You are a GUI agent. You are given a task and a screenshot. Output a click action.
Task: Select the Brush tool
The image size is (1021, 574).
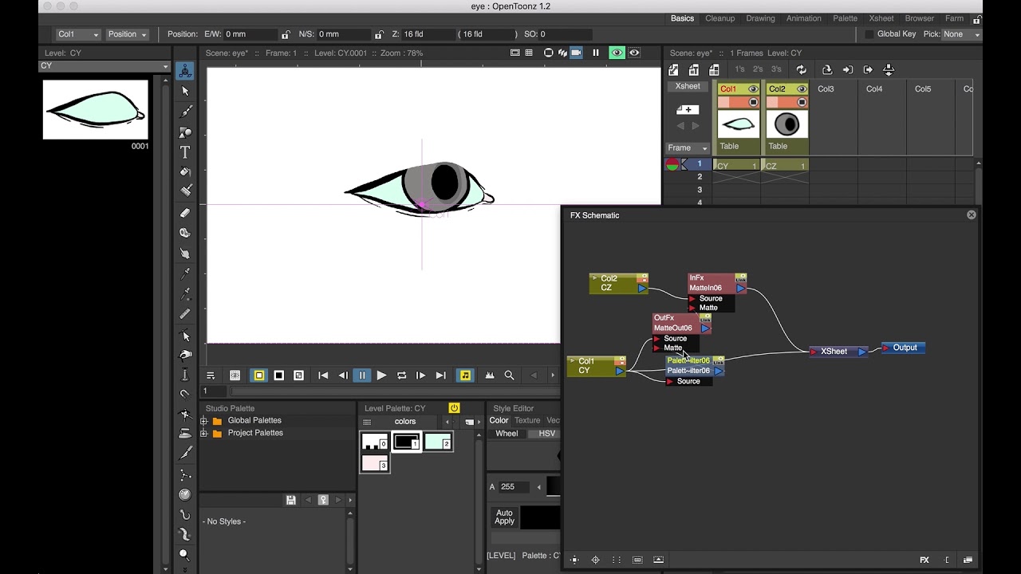[185, 112]
